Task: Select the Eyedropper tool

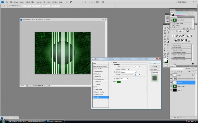Action: [x=168, y=33]
